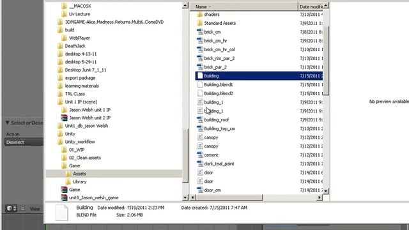Screen dimensions: 409x230
Task: Click the Building.blend2 blank file icon
Action: (200, 93)
